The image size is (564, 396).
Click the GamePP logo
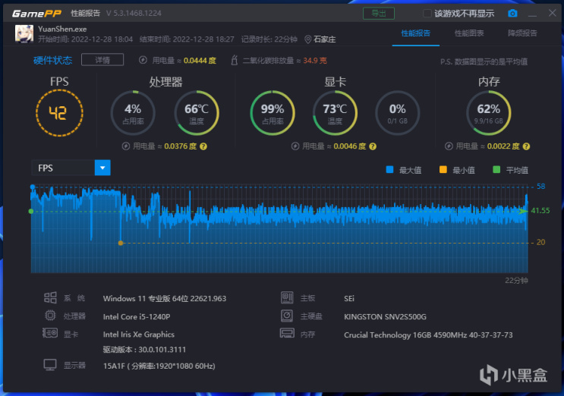tap(36, 14)
